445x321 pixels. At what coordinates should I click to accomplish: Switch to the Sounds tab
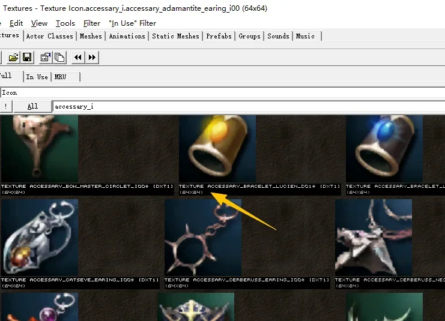(278, 36)
